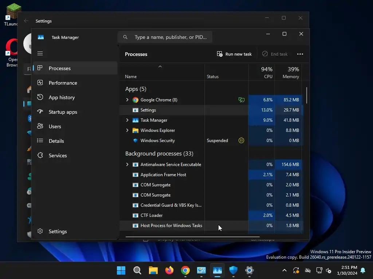The width and height of the screenshot is (373, 279).
Task: Open the Windows Start menu
Action: click(x=121, y=270)
